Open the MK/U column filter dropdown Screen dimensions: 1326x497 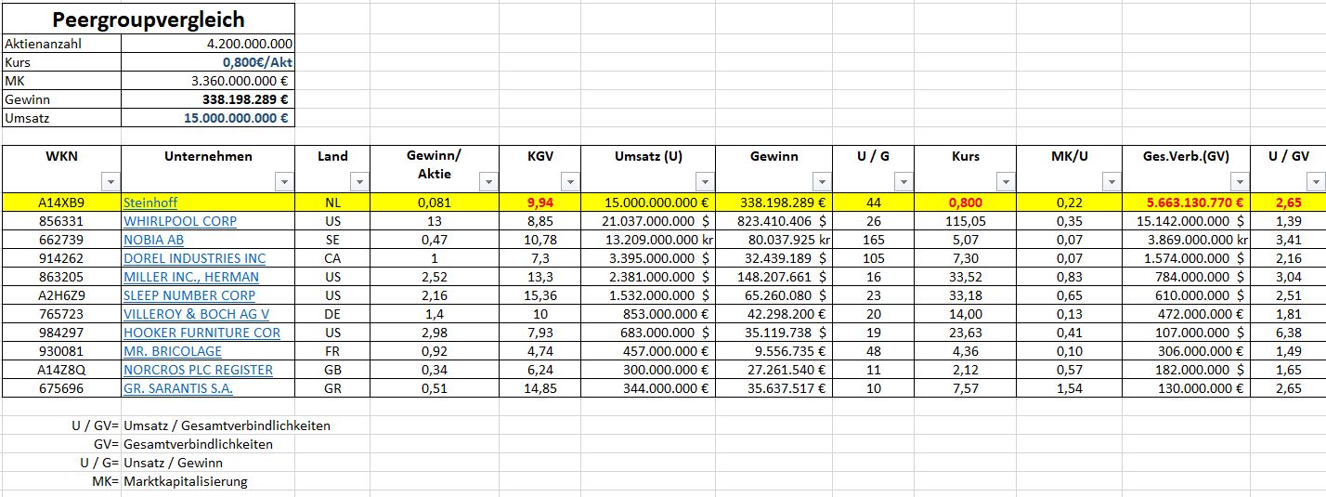point(1111,182)
